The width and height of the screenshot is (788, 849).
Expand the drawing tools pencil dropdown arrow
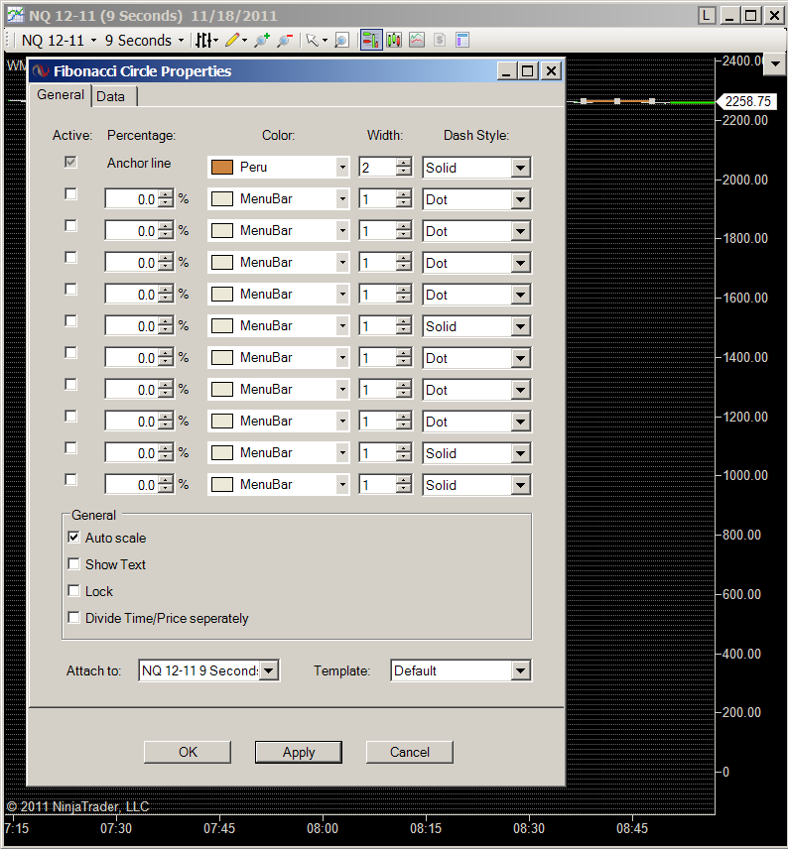click(x=244, y=40)
